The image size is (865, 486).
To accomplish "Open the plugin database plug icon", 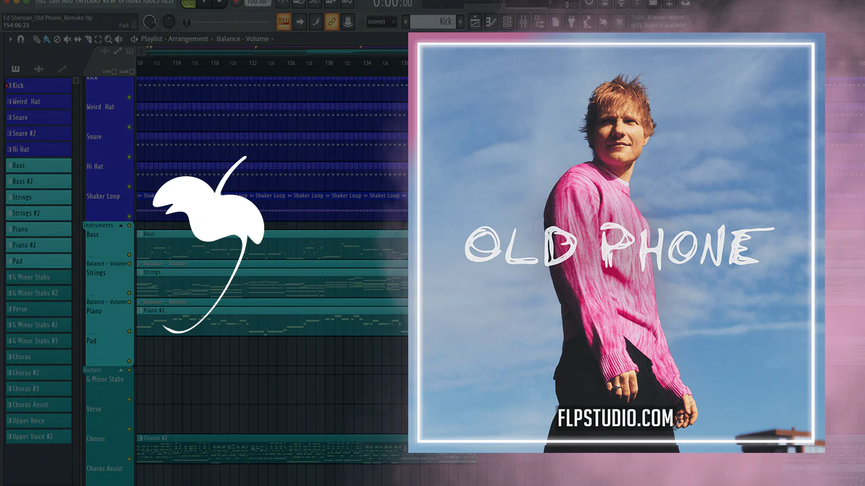I will [572, 22].
